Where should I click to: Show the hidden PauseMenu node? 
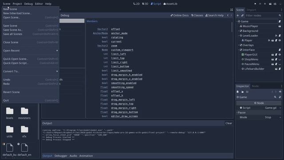pos(280,64)
